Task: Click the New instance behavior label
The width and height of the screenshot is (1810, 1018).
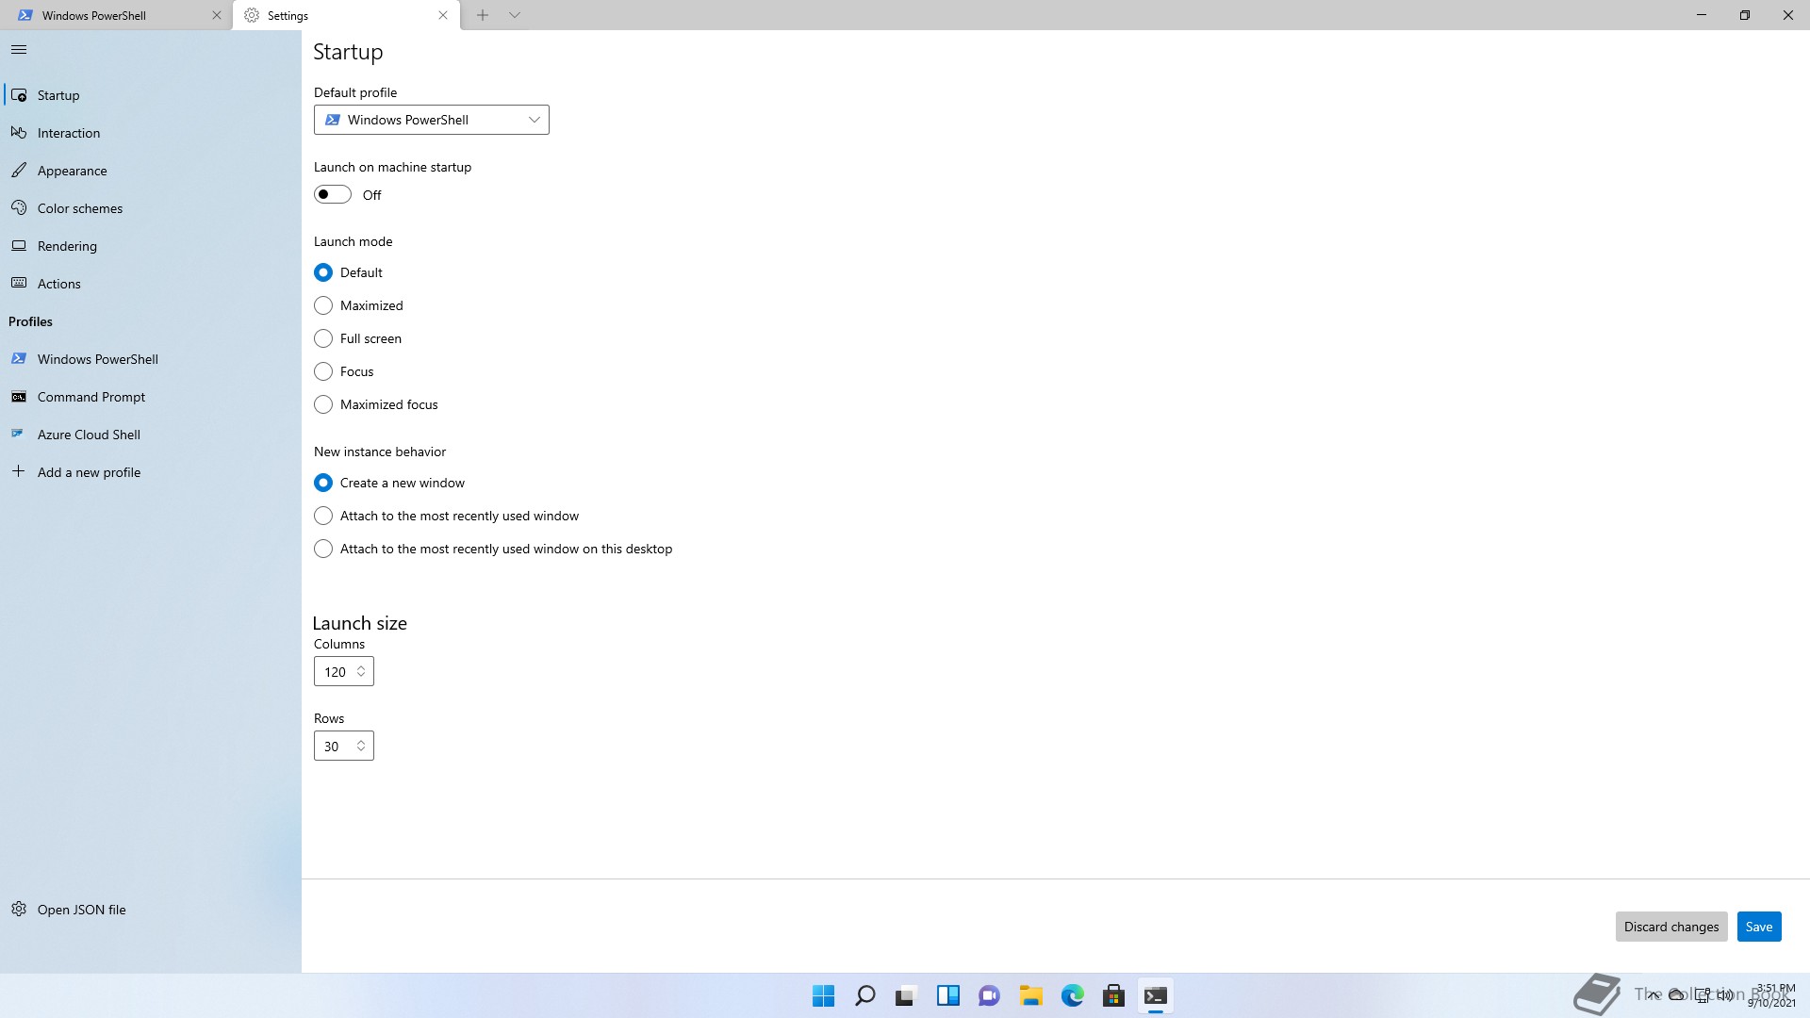Action: 380,452
